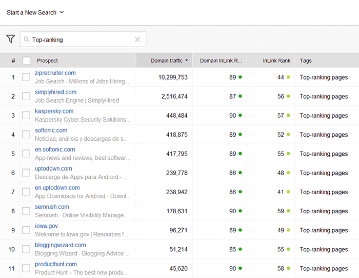
Task: Click 'Job Search Engine | SimplyHired' description
Action: (77, 101)
